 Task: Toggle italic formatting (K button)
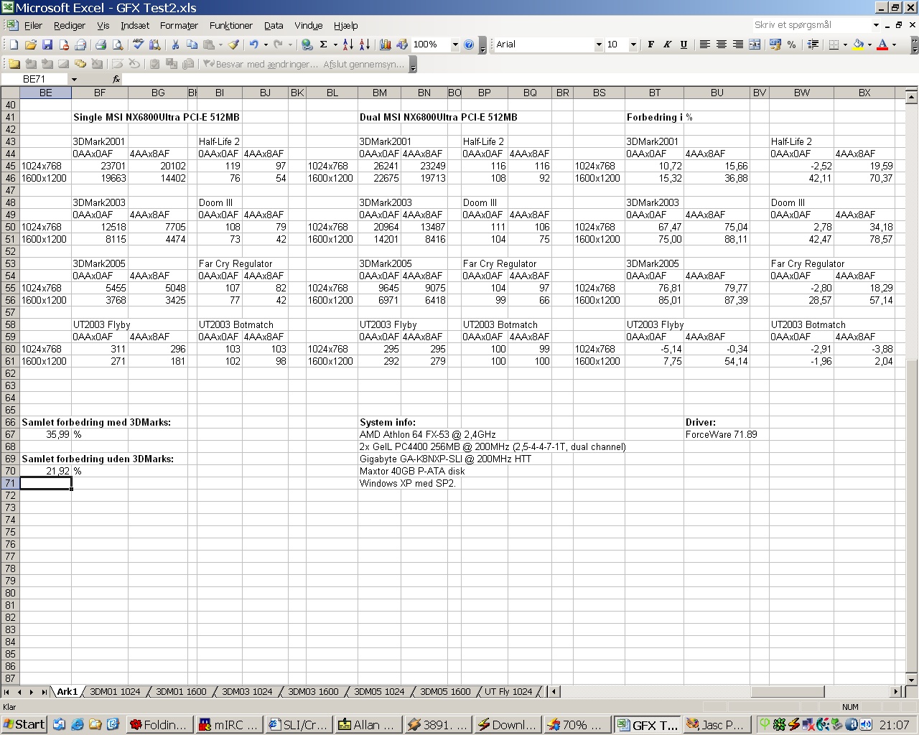667,45
